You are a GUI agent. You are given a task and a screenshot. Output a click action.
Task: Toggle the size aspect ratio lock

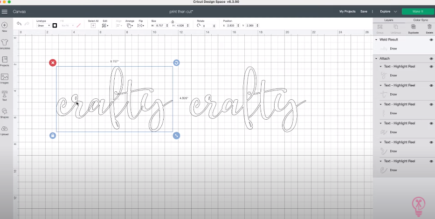(173, 21)
